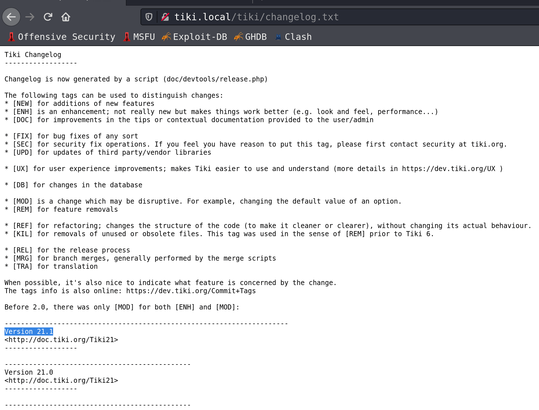Viewport: 539px width, 410px height.
Task: Click the '[REF] for refactoring' line
Action: [x=268, y=226]
